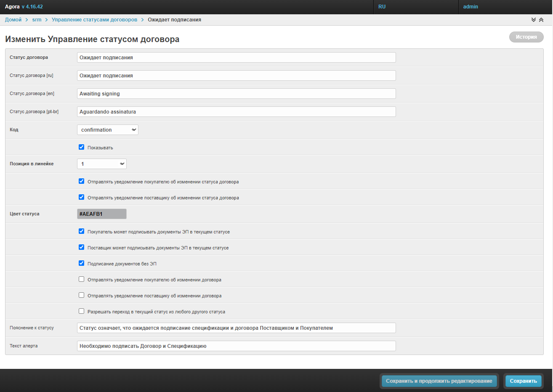The height and width of the screenshot is (392, 553).
Task: Open the Код dropdown showing confirmation
Action: tap(108, 130)
